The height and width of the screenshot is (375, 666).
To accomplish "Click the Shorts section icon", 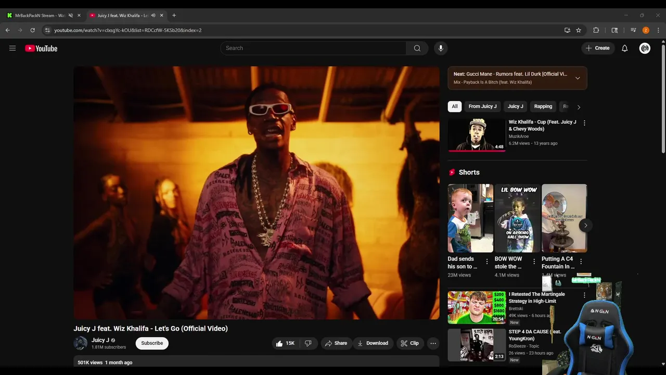I will 452,172.
